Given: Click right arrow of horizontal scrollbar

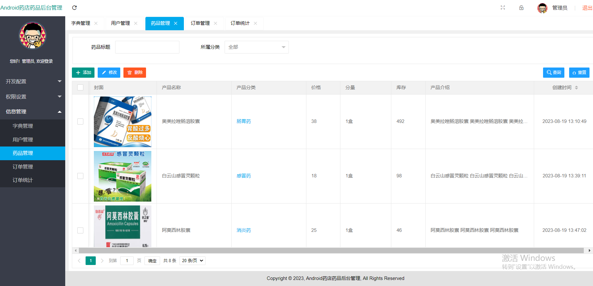Looking at the screenshot, I should pos(590,251).
